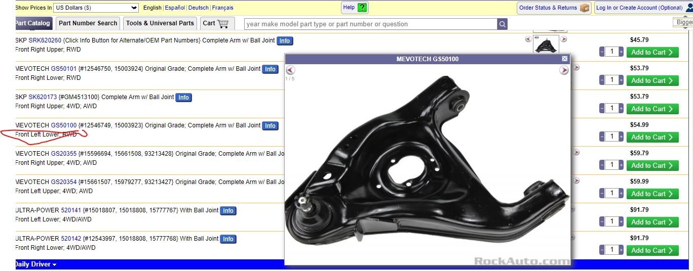
Task: Next image arrow for GS50101 row
Action: coord(576,67)
